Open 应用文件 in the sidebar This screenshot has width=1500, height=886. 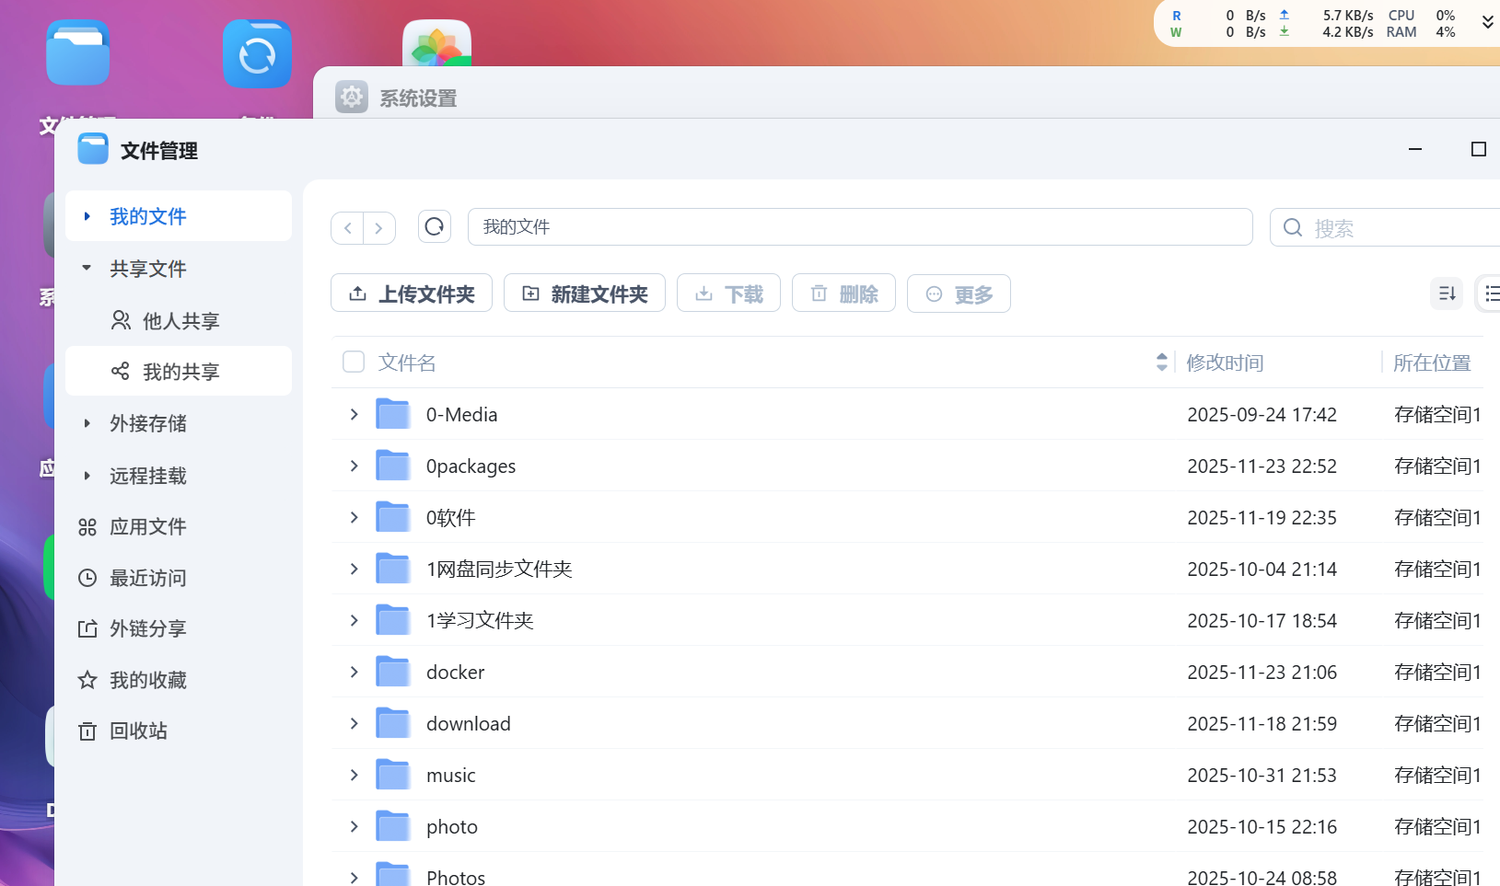(x=147, y=526)
